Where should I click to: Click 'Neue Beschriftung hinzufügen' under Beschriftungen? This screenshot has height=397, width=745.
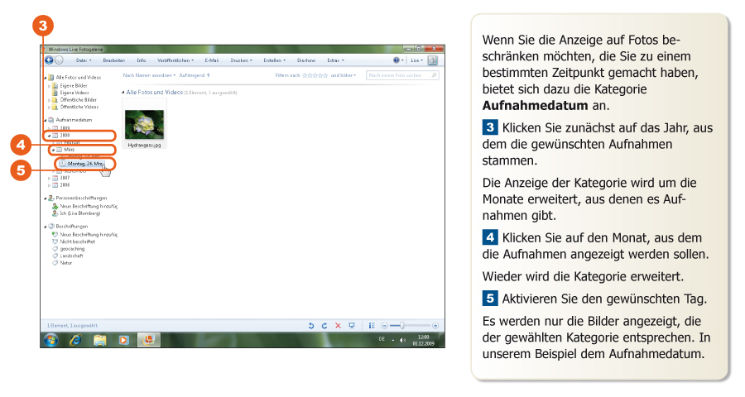pyautogui.click(x=85, y=234)
